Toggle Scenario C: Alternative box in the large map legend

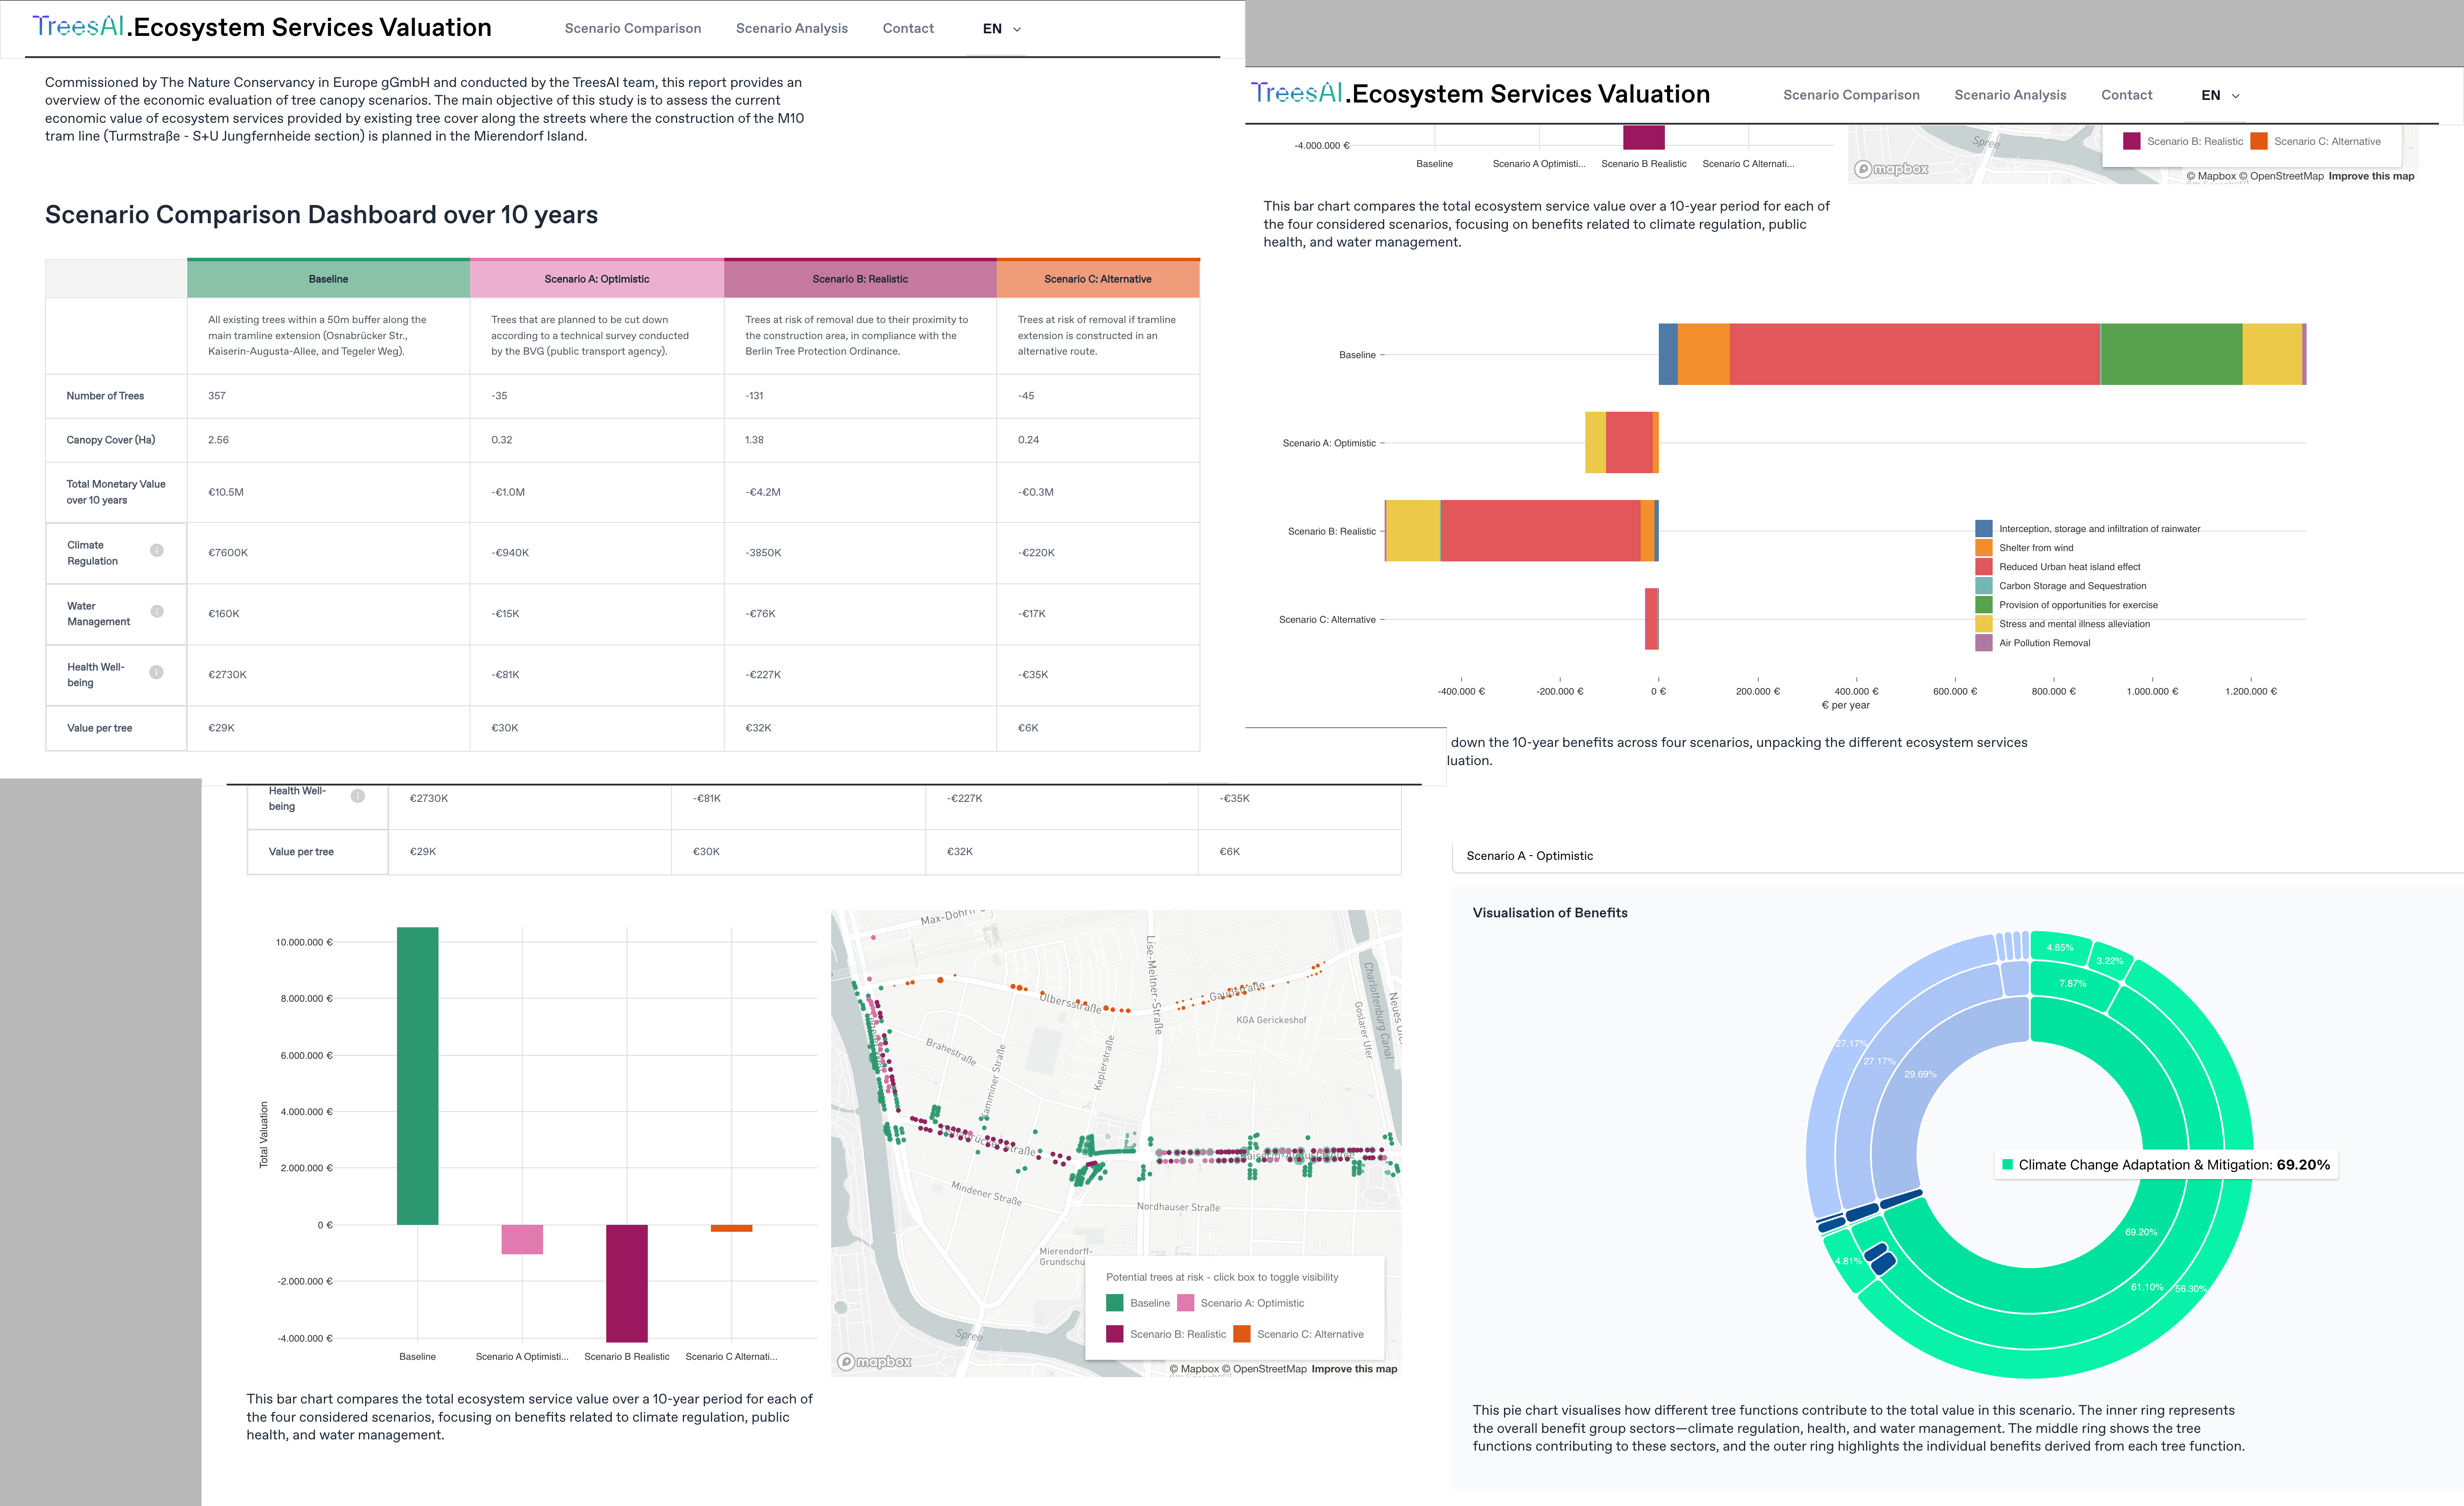tap(1242, 1334)
